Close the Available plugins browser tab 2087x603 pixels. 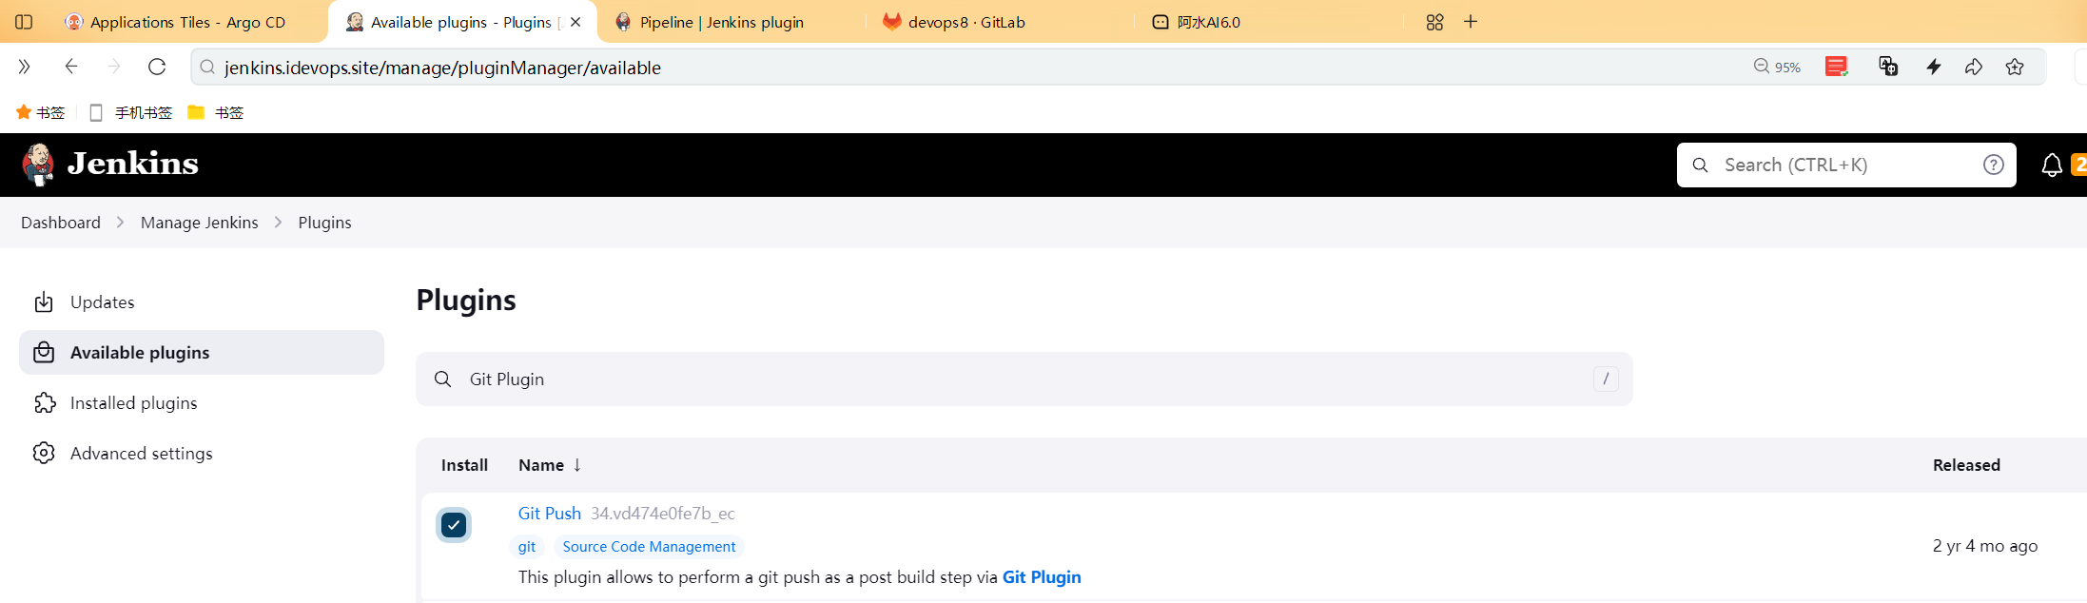coord(575,22)
